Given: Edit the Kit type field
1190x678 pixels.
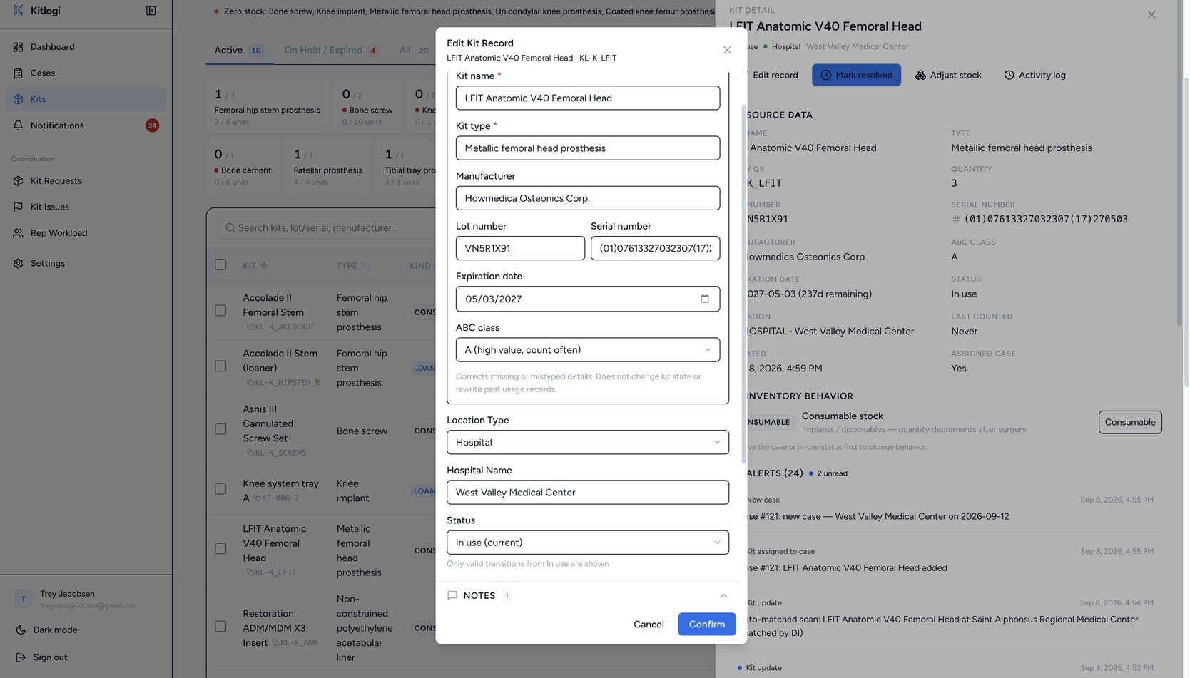Looking at the screenshot, I should [x=588, y=148].
